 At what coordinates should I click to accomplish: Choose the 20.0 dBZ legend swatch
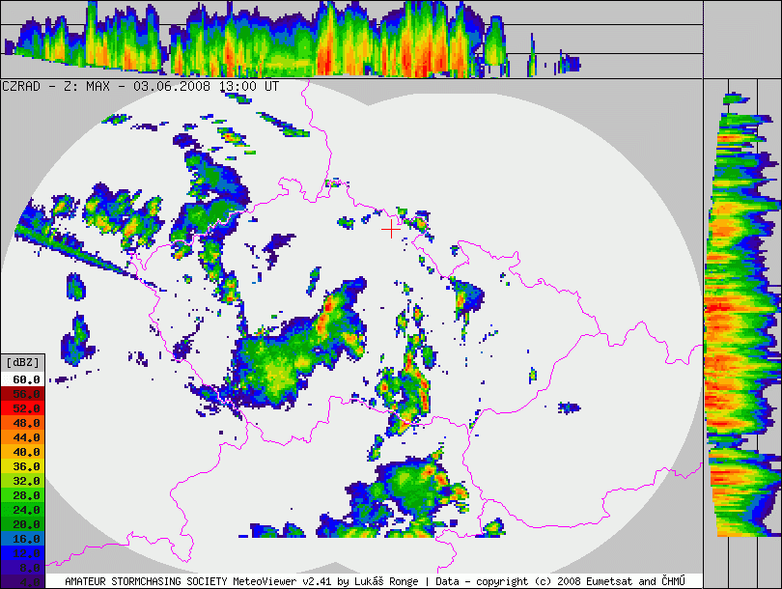coord(22,523)
